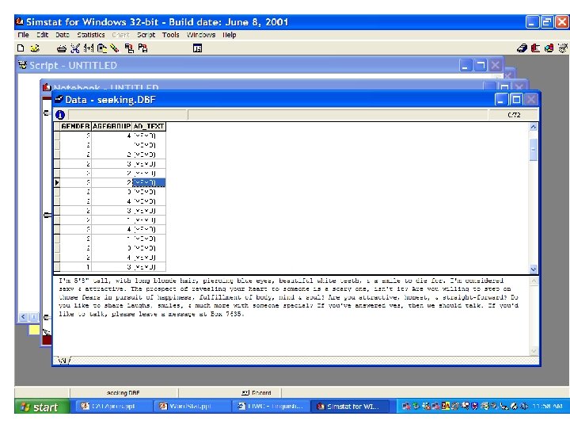Image resolution: width=570 pixels, height=428 pixels.
Task: Open the File menu
Action: point(23,35)
